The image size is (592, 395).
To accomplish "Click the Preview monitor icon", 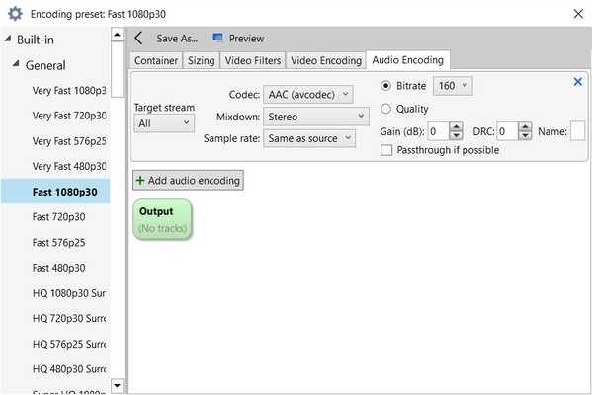I will [217, 39].
